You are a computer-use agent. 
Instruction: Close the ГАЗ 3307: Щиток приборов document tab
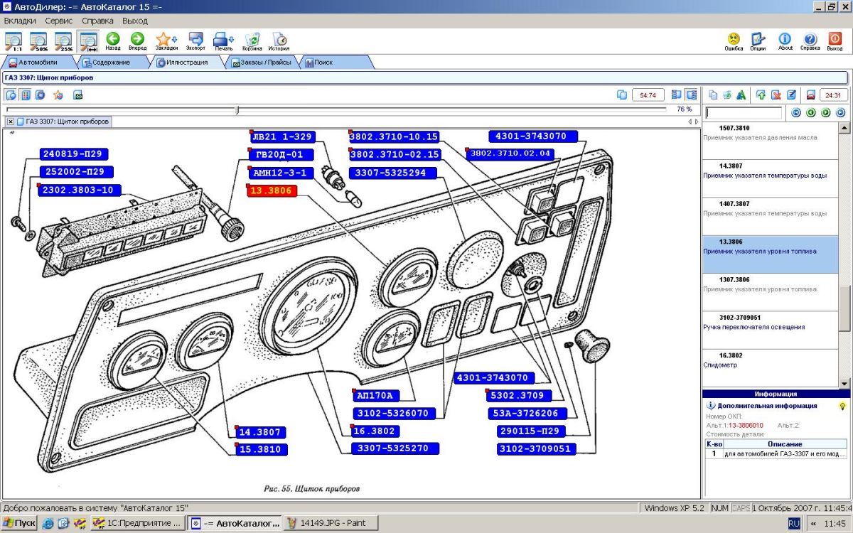pos(11,122)
